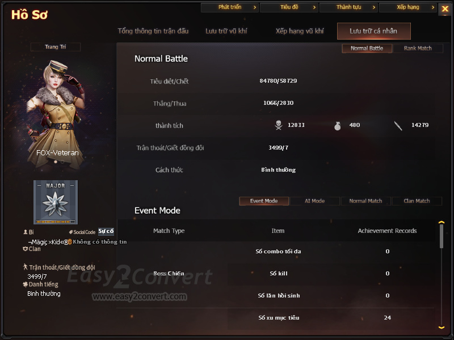The width and height of the screenshot is (454, 340).
Task: Click the Clan shield icon
Action: 25,249
